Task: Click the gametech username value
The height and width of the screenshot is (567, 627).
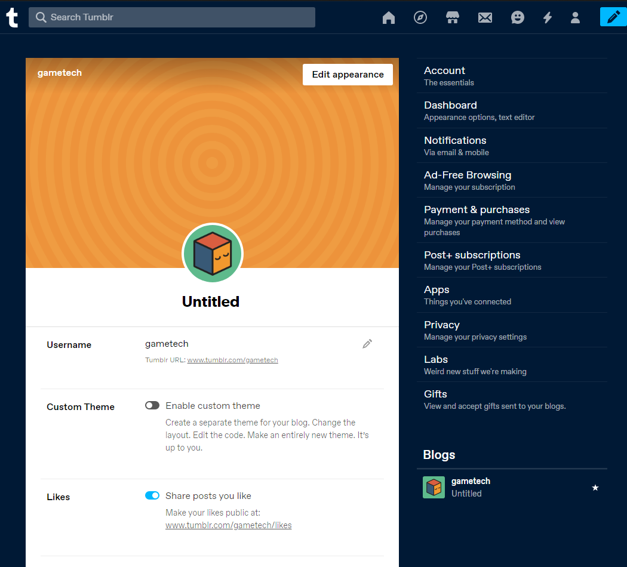Action: (x=167, y=344)
